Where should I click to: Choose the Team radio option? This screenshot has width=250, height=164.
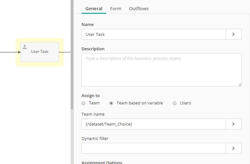pyautogui.click(x=83, y=103)
